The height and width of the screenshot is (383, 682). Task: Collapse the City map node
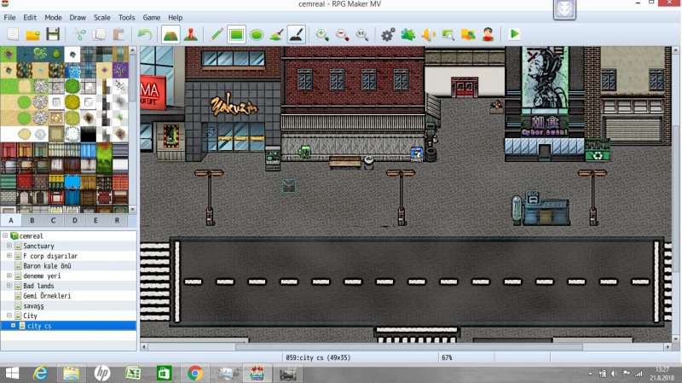[9, 316]
